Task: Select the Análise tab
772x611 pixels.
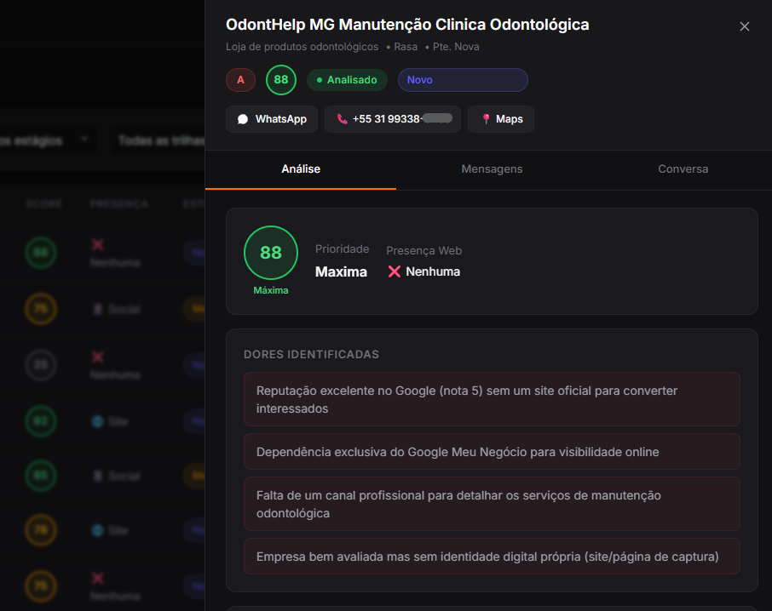Action: 301,169
